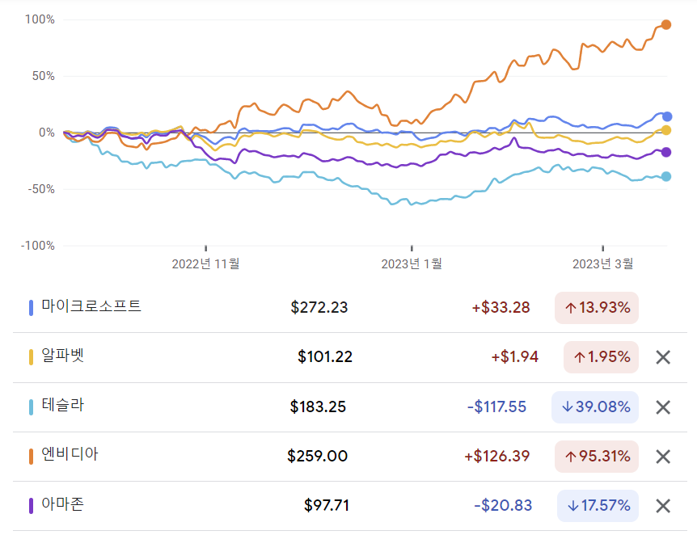Select the +$126.39 change value

[x=497, y=456]
